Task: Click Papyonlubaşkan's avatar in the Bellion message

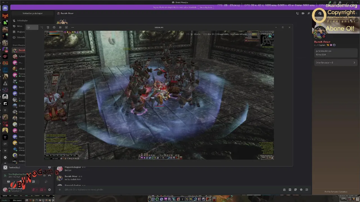Action: 60,169
